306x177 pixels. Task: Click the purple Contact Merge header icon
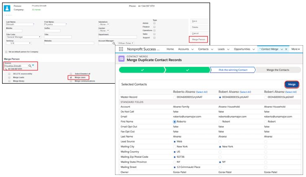(x=121, y=58)
